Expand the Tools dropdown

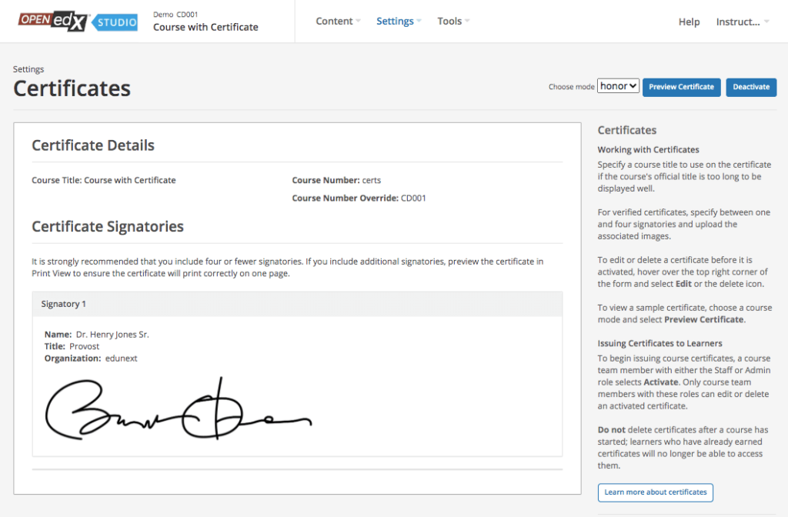tap(453, 21)
